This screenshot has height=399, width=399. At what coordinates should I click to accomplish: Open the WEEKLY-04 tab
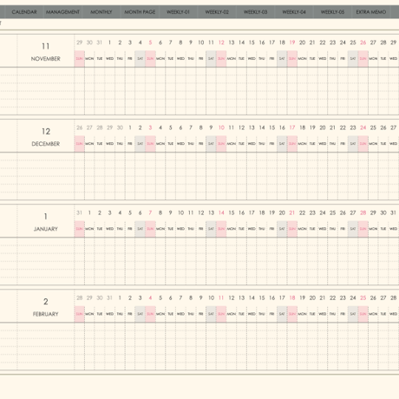pyautogui.click(x=294, y=12)
